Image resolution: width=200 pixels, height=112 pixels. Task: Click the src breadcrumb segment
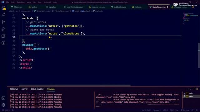pyautogui.click(x=17, y=11)
